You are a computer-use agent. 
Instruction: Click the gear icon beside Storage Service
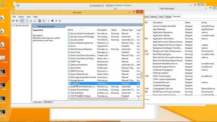click(x=68, y=80)
